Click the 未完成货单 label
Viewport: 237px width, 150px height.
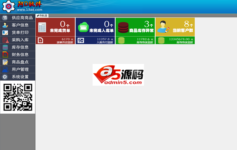pos(60,31)
